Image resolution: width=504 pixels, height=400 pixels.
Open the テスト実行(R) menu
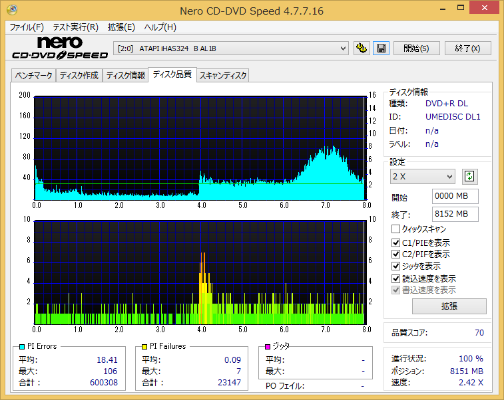pos(75,27)
